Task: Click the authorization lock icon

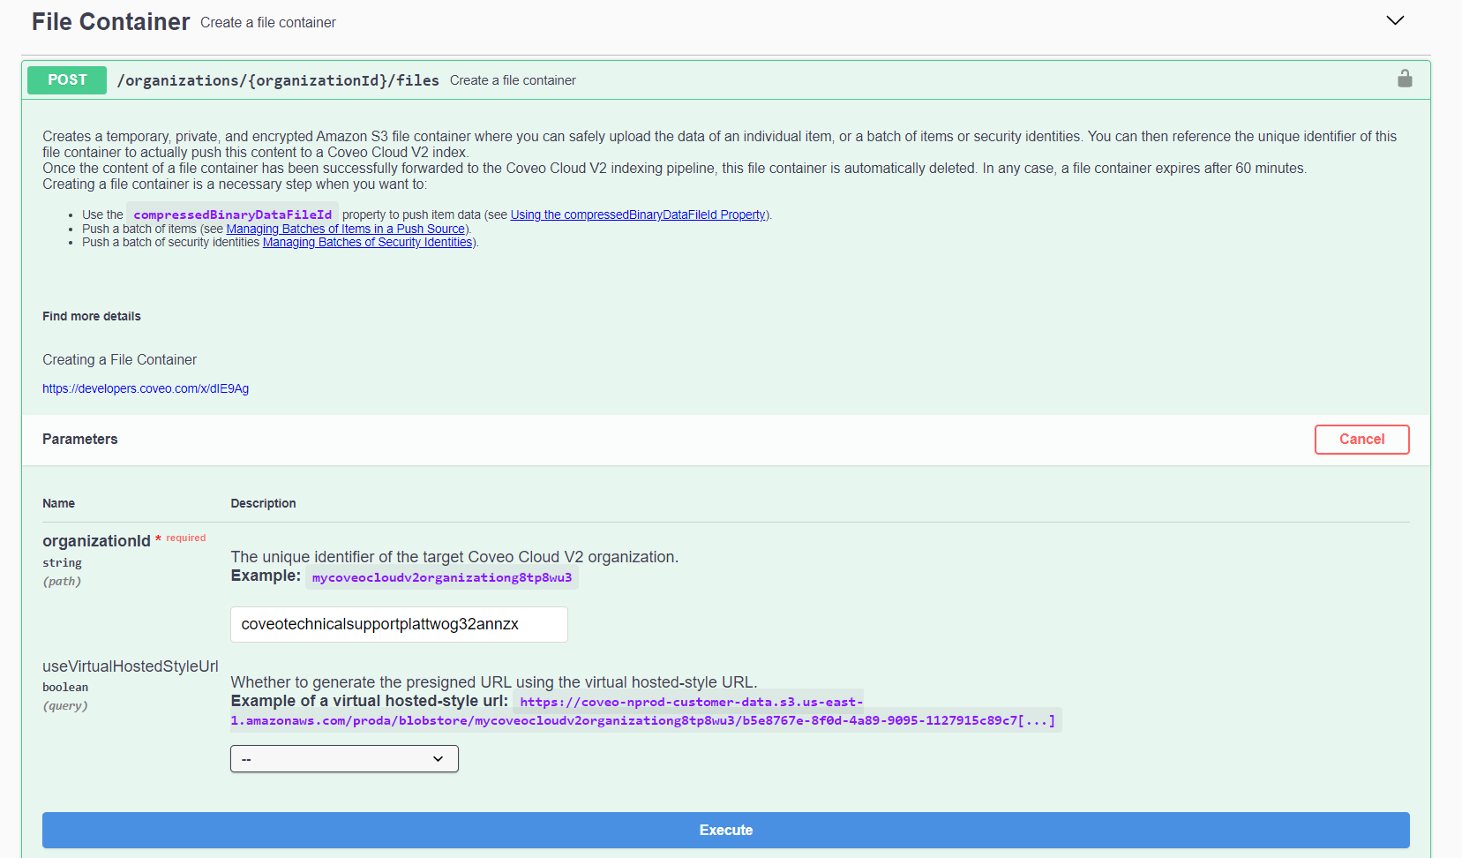Action: coord(1405,79)
